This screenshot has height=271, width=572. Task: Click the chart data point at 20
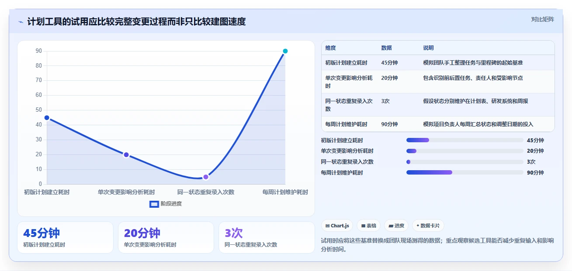[126, 154]
